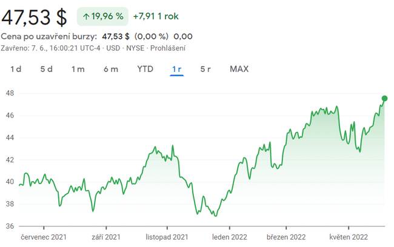The height and width of the screenshot is (247, 394).
Task: Click the listopad 2021 axis label
Action: (x=169, y=237)
